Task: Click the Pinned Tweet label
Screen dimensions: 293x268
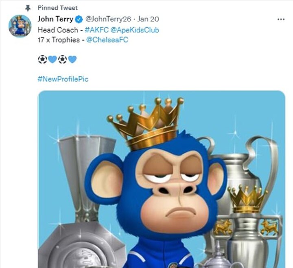Action: click(x=57, y=8)
